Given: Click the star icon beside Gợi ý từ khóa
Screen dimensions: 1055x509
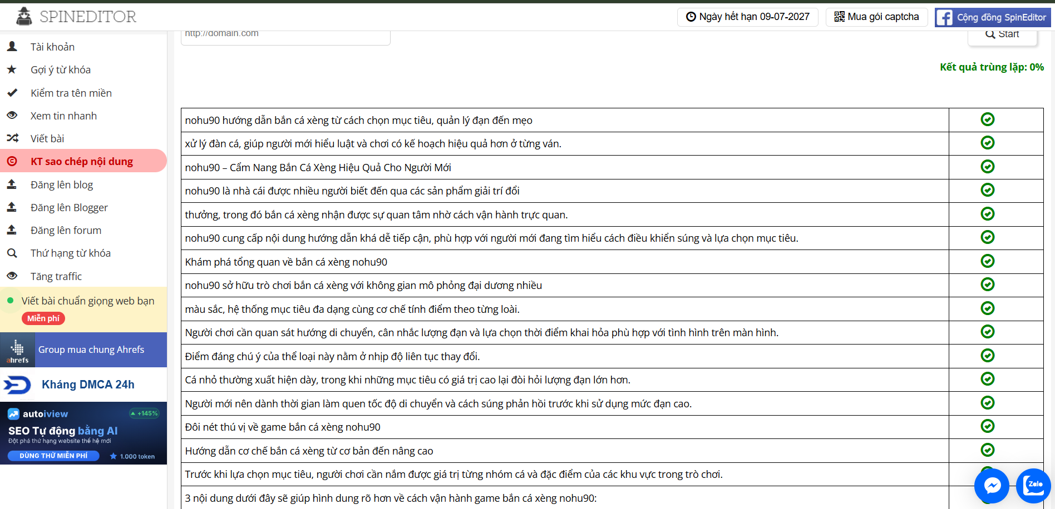Looking at the screenshot, I should (x=12, y=69).
